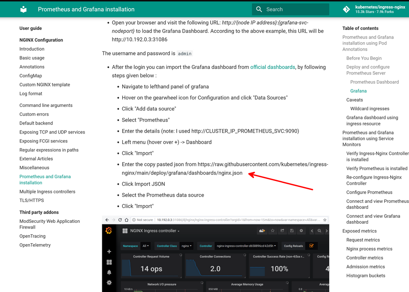409x292 pixels.
Task: Open Grafana's Alerting bell icon
Action: (109, 272)
